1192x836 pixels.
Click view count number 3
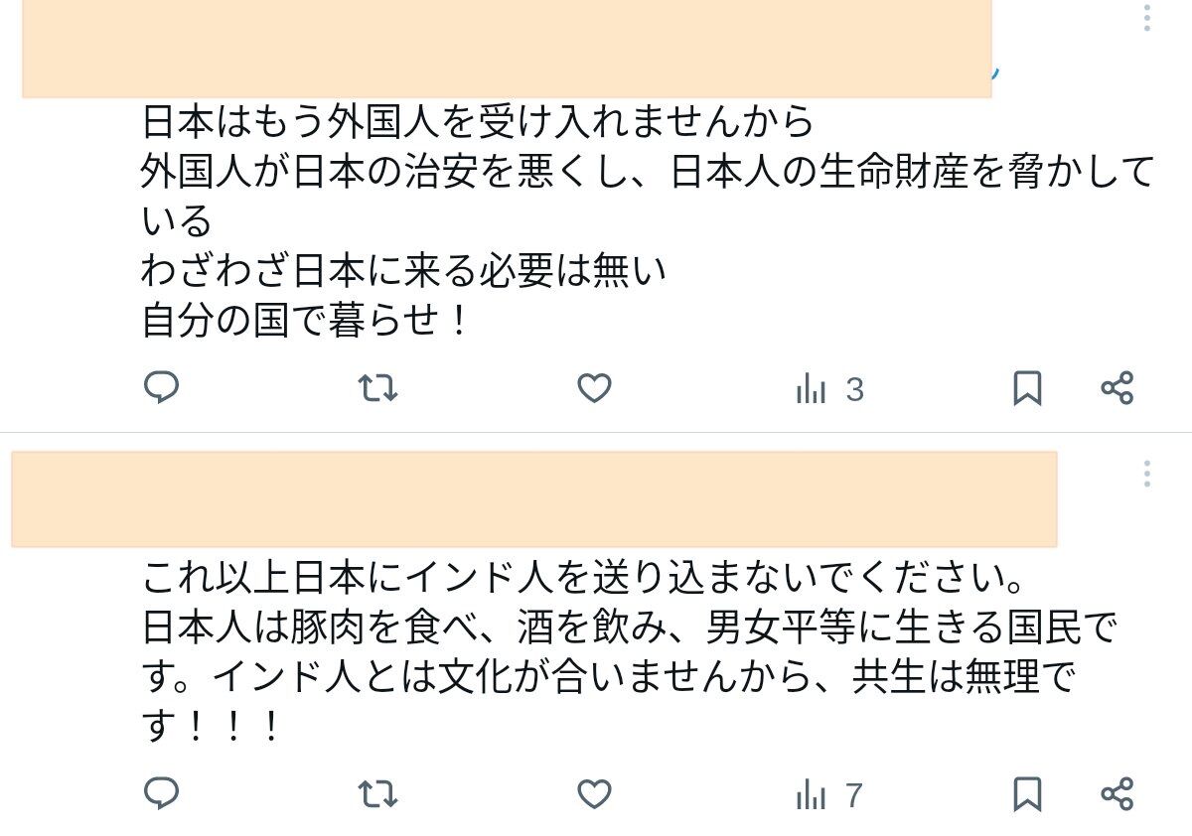pyautogui.click(x=855, y=390)
